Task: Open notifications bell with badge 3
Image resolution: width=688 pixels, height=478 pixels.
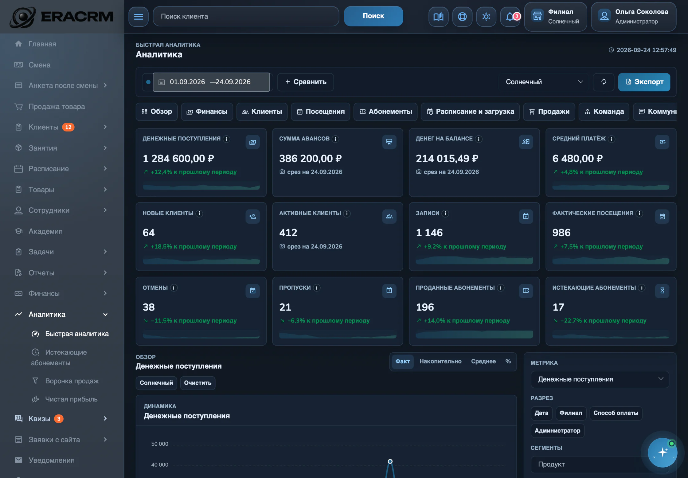Action: [x=510, y=17]
